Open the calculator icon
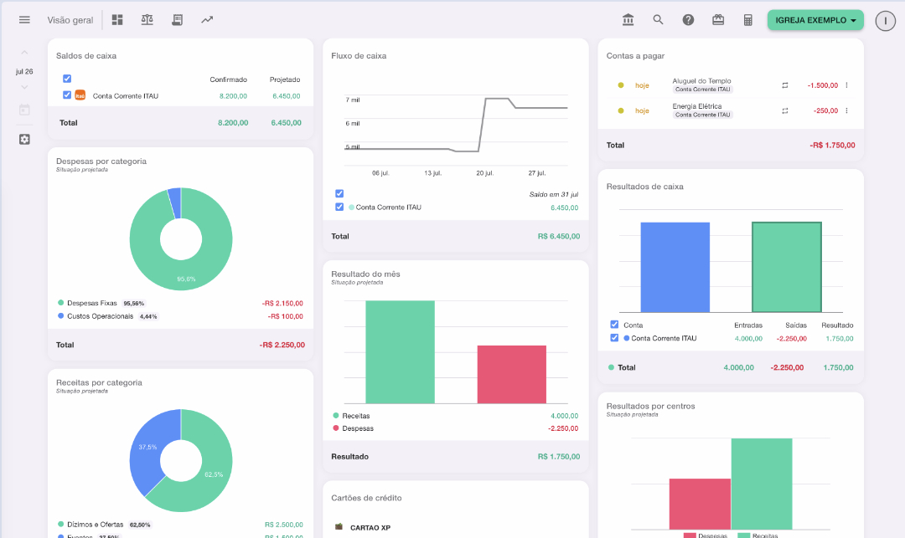 click(748, 20)
